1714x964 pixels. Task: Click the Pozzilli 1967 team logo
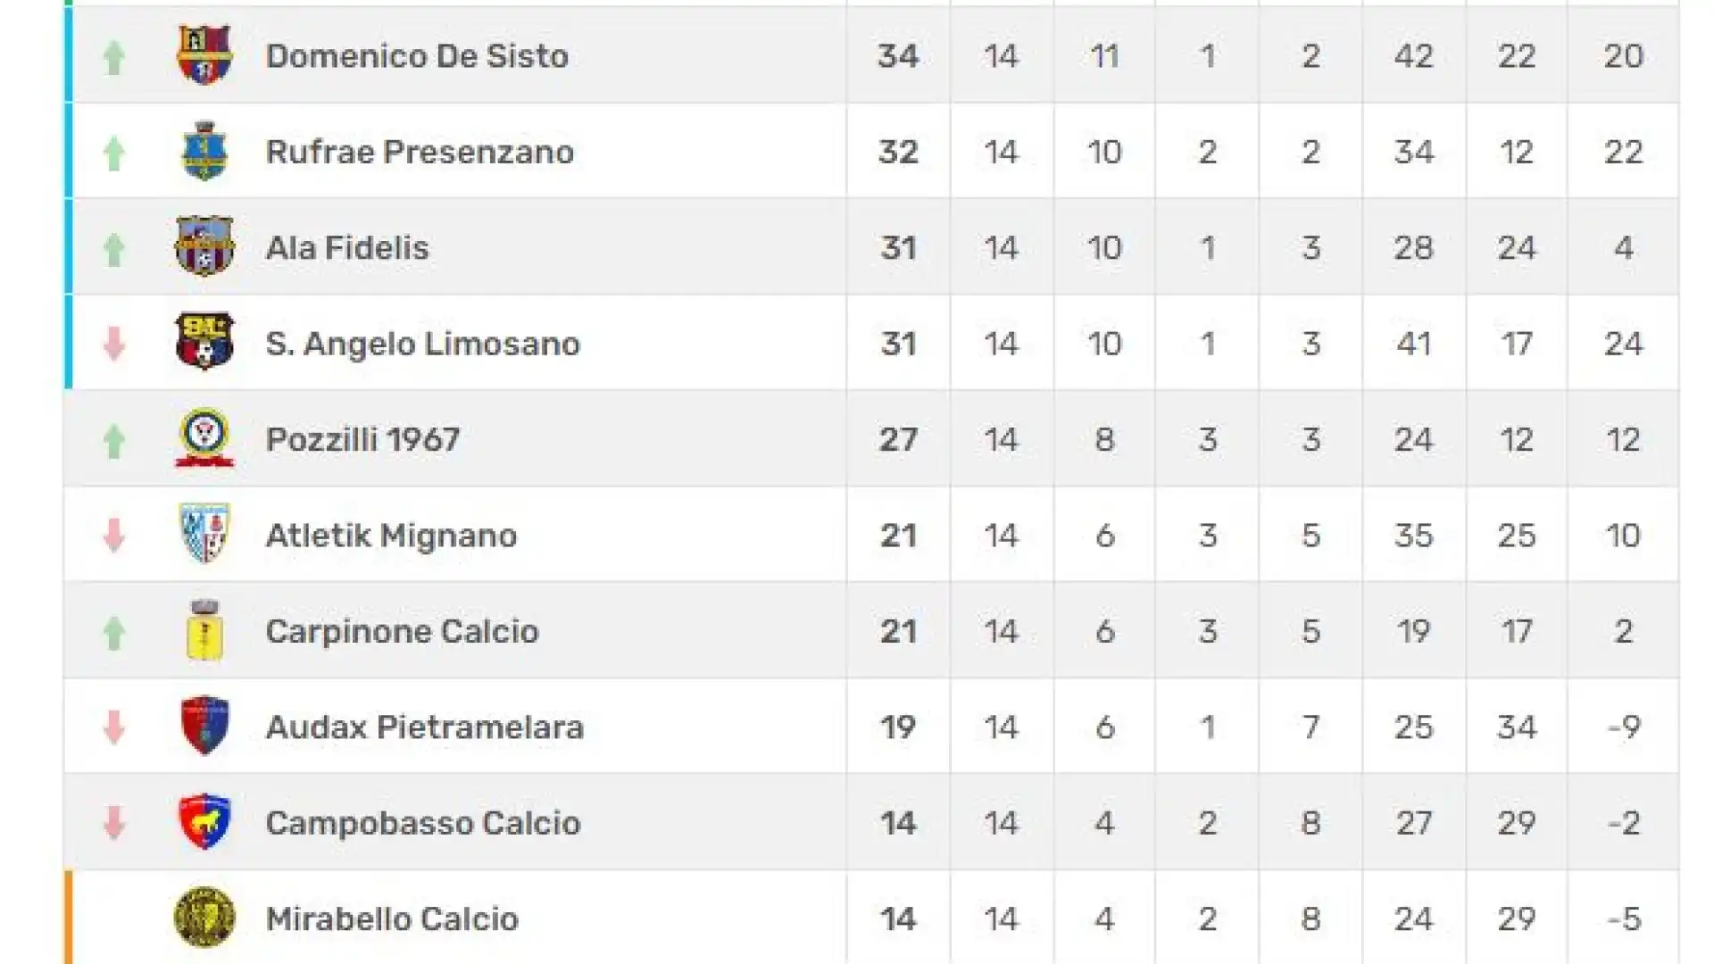(204, 438)
